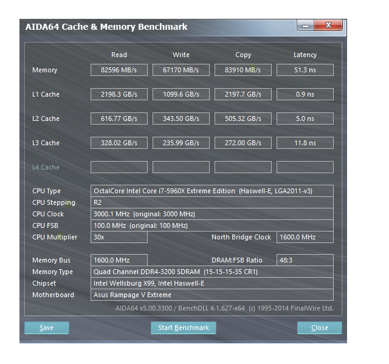389x364 pixels.
Task: Click the North Bridge Clock label
Action: pyautogui.click(x=241, y=237)
